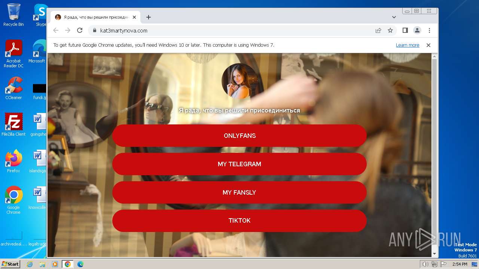Open the Google Chrome desktop icon
Viewport: 479px width, 269px height.
13,200
